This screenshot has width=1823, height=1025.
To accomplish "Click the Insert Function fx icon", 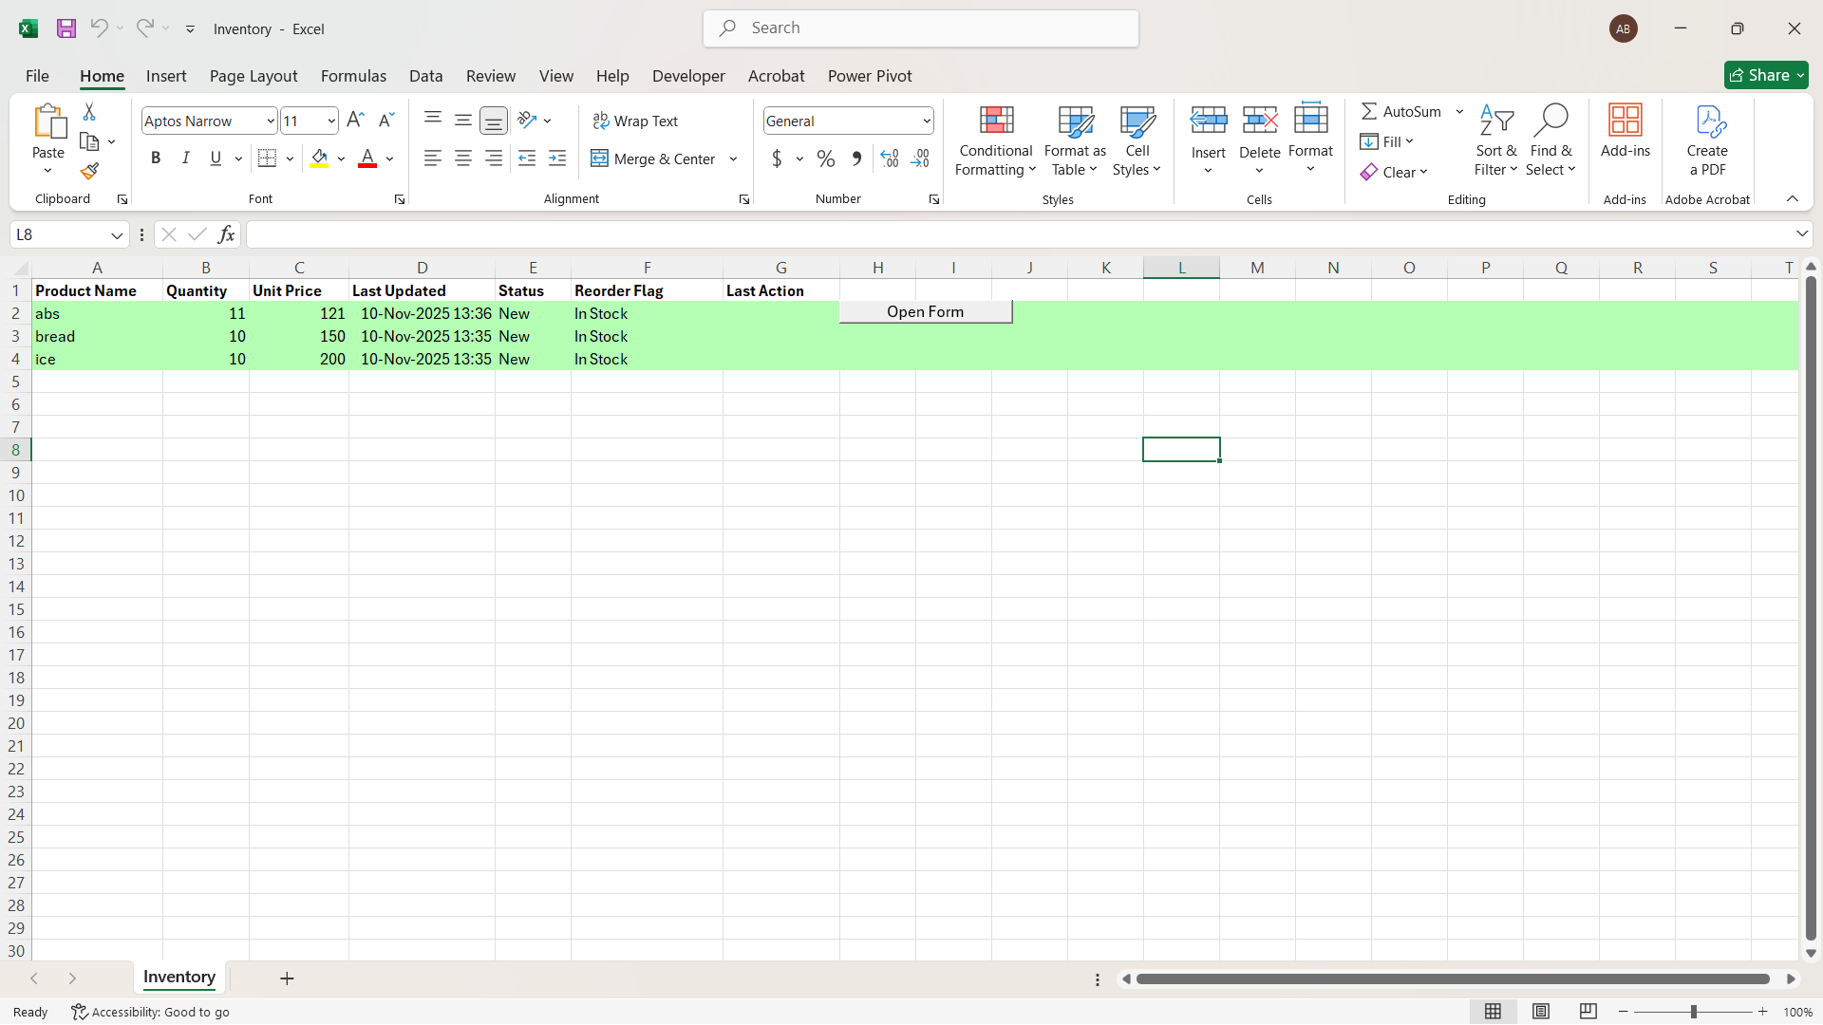I will pyautogui.click(x=226, y=234).
